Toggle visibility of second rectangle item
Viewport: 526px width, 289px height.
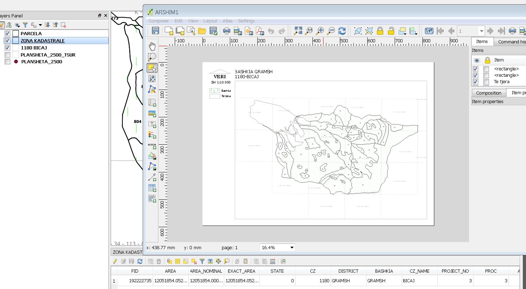475,75
